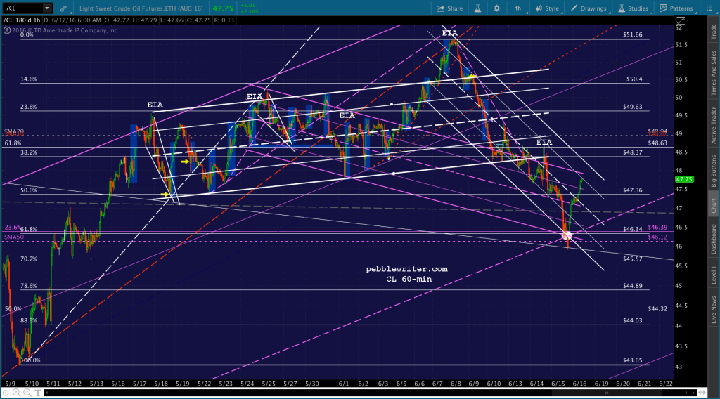Viewport: 720px width, 399px height.
Task: Click the scrollbar left arrow
Action: click(46, 393)
